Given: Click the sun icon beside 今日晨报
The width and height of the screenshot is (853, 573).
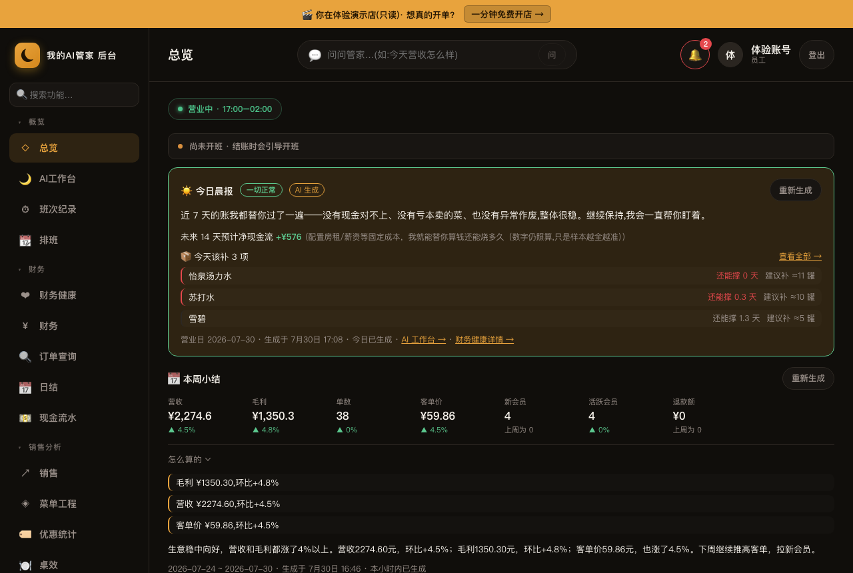Looking at the screenshot, I should pos(187,191).
